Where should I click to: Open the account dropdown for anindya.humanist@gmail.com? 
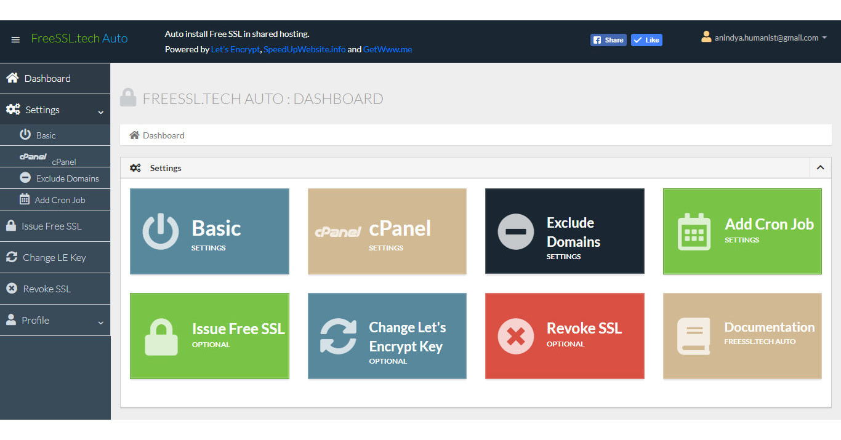(x=764, y=38)
